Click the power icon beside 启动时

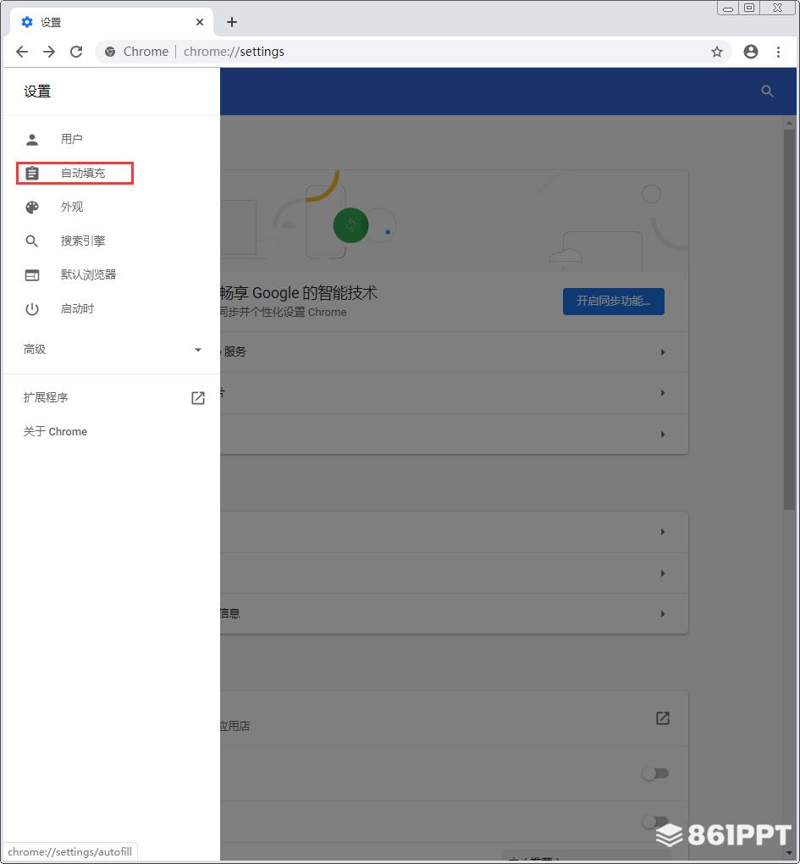[x=32, y=308]
